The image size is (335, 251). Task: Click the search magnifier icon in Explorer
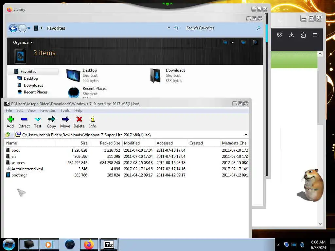(x=258, y=28)
